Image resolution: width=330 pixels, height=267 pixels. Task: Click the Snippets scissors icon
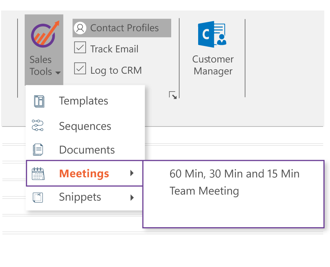click(38, 197)
